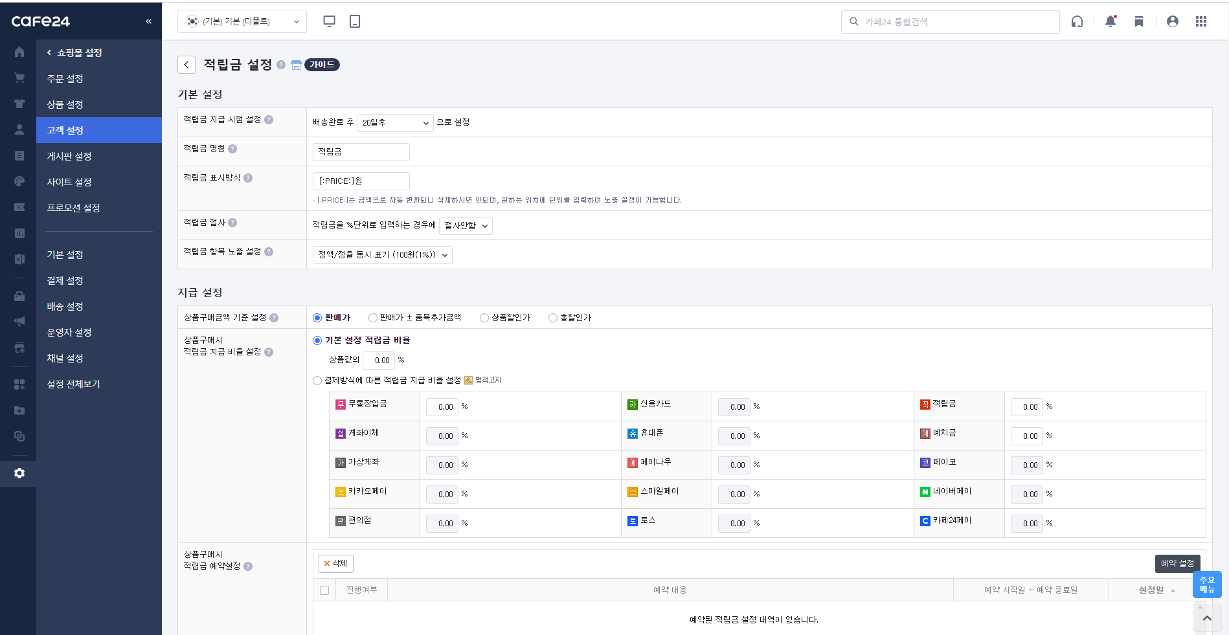Screen dimensions: 1229x635
Task: Open the gear settings sidebar icon
Action: point(19,473)
